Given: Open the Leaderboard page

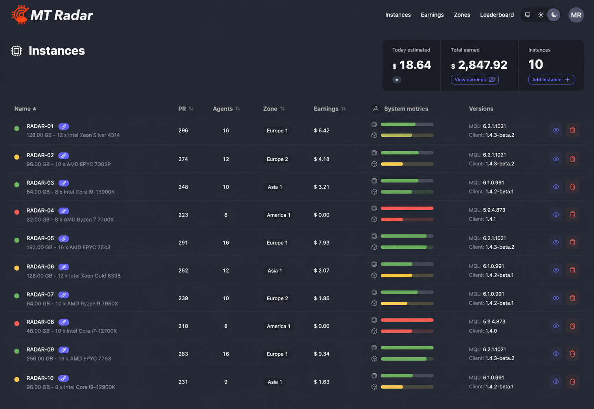Looking at the screenshot, I should (x=497, y=15).
